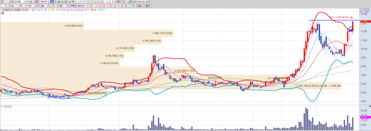Screen dimensions: 371x131
Task: Click volume profile label 2,919,992(4.8%)
Action: pos(74,26)
